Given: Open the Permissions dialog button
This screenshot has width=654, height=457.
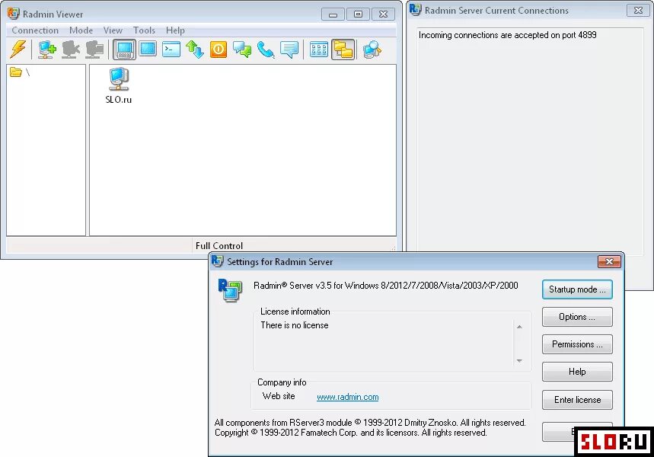Looking at the screenshot, I should [577, 344].
